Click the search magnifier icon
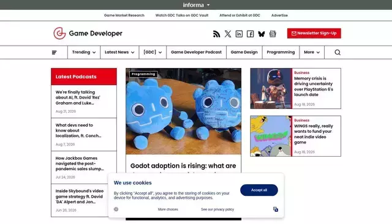This screenshot has width=392, height=224. point(337,52)
